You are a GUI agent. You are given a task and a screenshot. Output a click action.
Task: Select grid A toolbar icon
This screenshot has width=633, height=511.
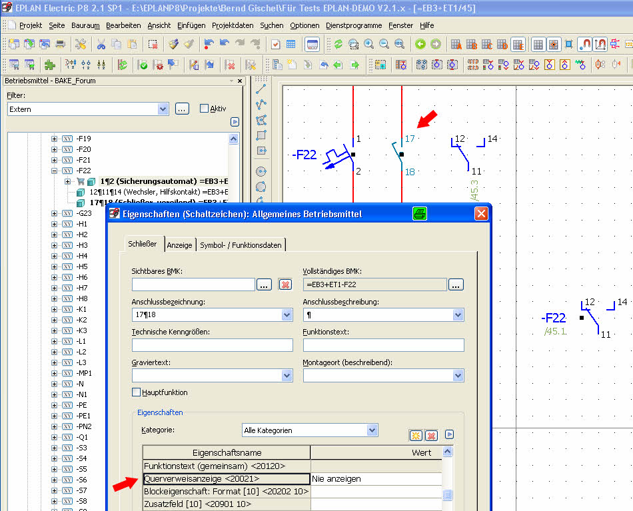coord(456,45)
